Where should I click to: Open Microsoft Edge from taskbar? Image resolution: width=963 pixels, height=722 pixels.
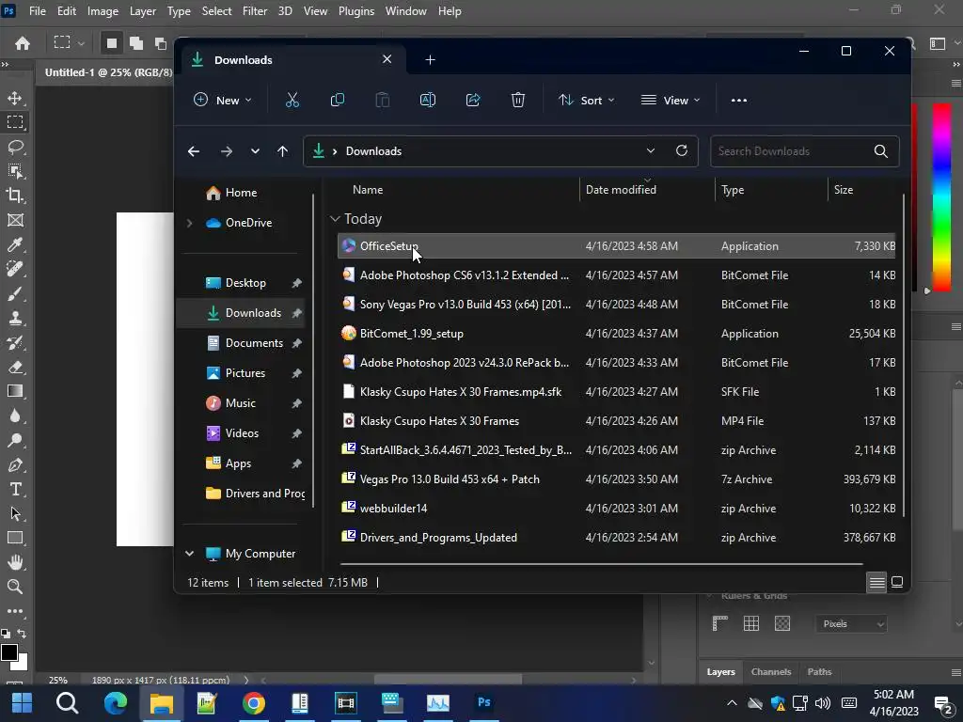pos(115,703)
